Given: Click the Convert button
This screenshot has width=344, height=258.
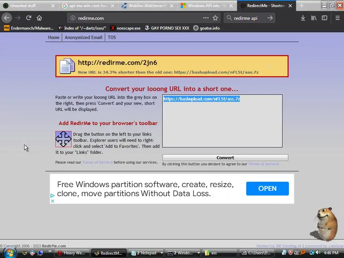Looking at the screenshot, I should [x=225, y=158].
